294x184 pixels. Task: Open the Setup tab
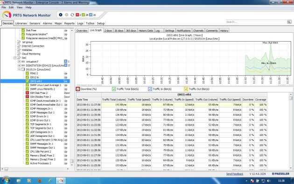[101, 23]
